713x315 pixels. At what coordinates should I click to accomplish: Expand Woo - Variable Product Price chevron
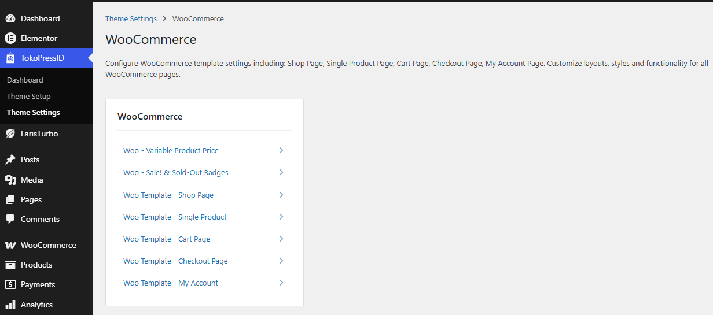click(281, 150)
